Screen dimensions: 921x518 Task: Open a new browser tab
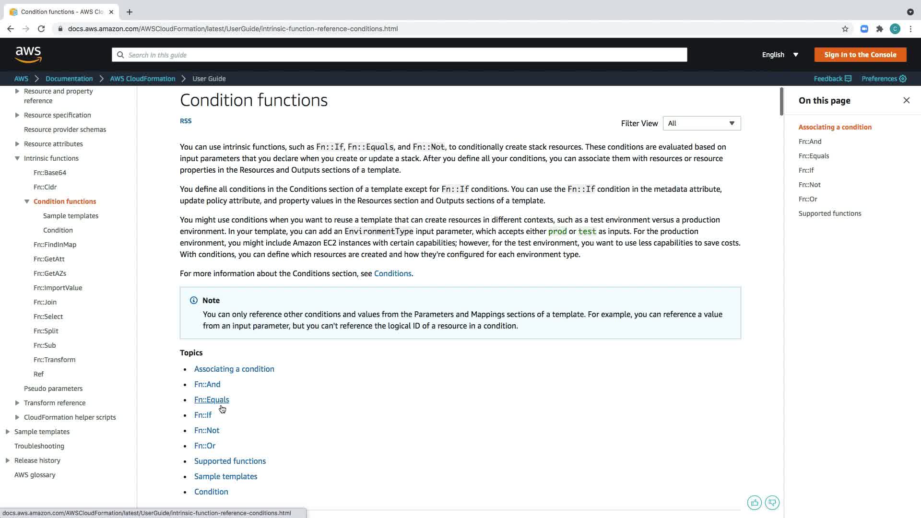coord(130,12)
